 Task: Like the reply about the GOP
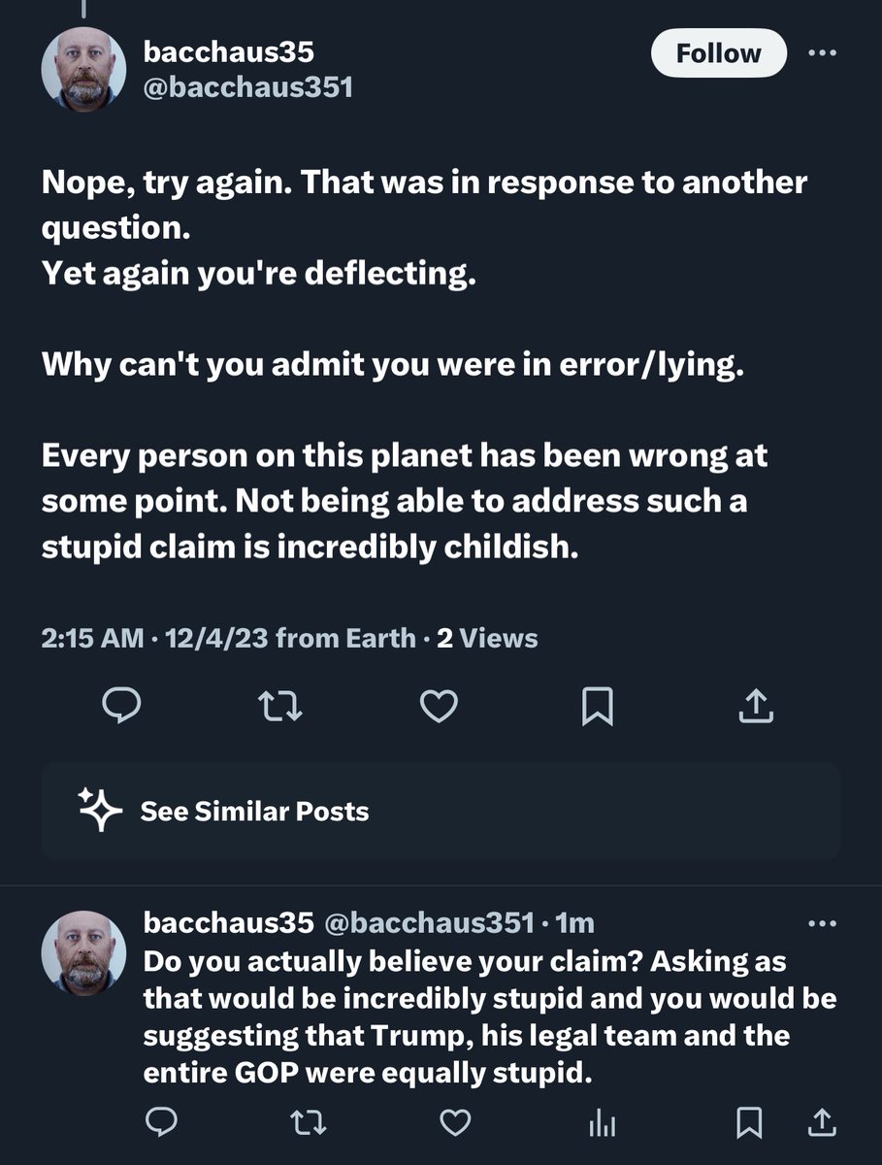[455, 1124]
